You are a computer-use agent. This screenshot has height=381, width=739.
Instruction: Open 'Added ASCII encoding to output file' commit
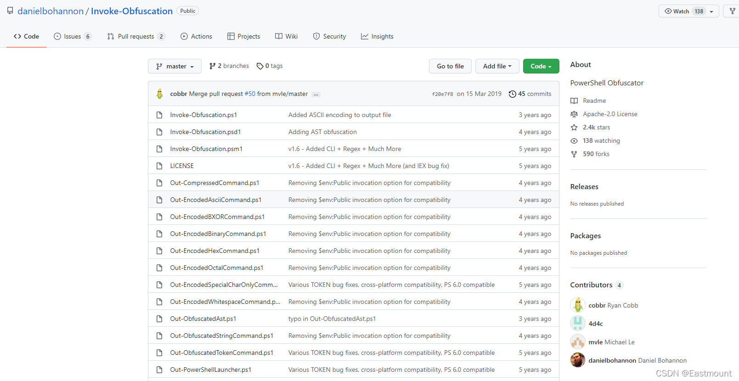[x=340, y=115]
